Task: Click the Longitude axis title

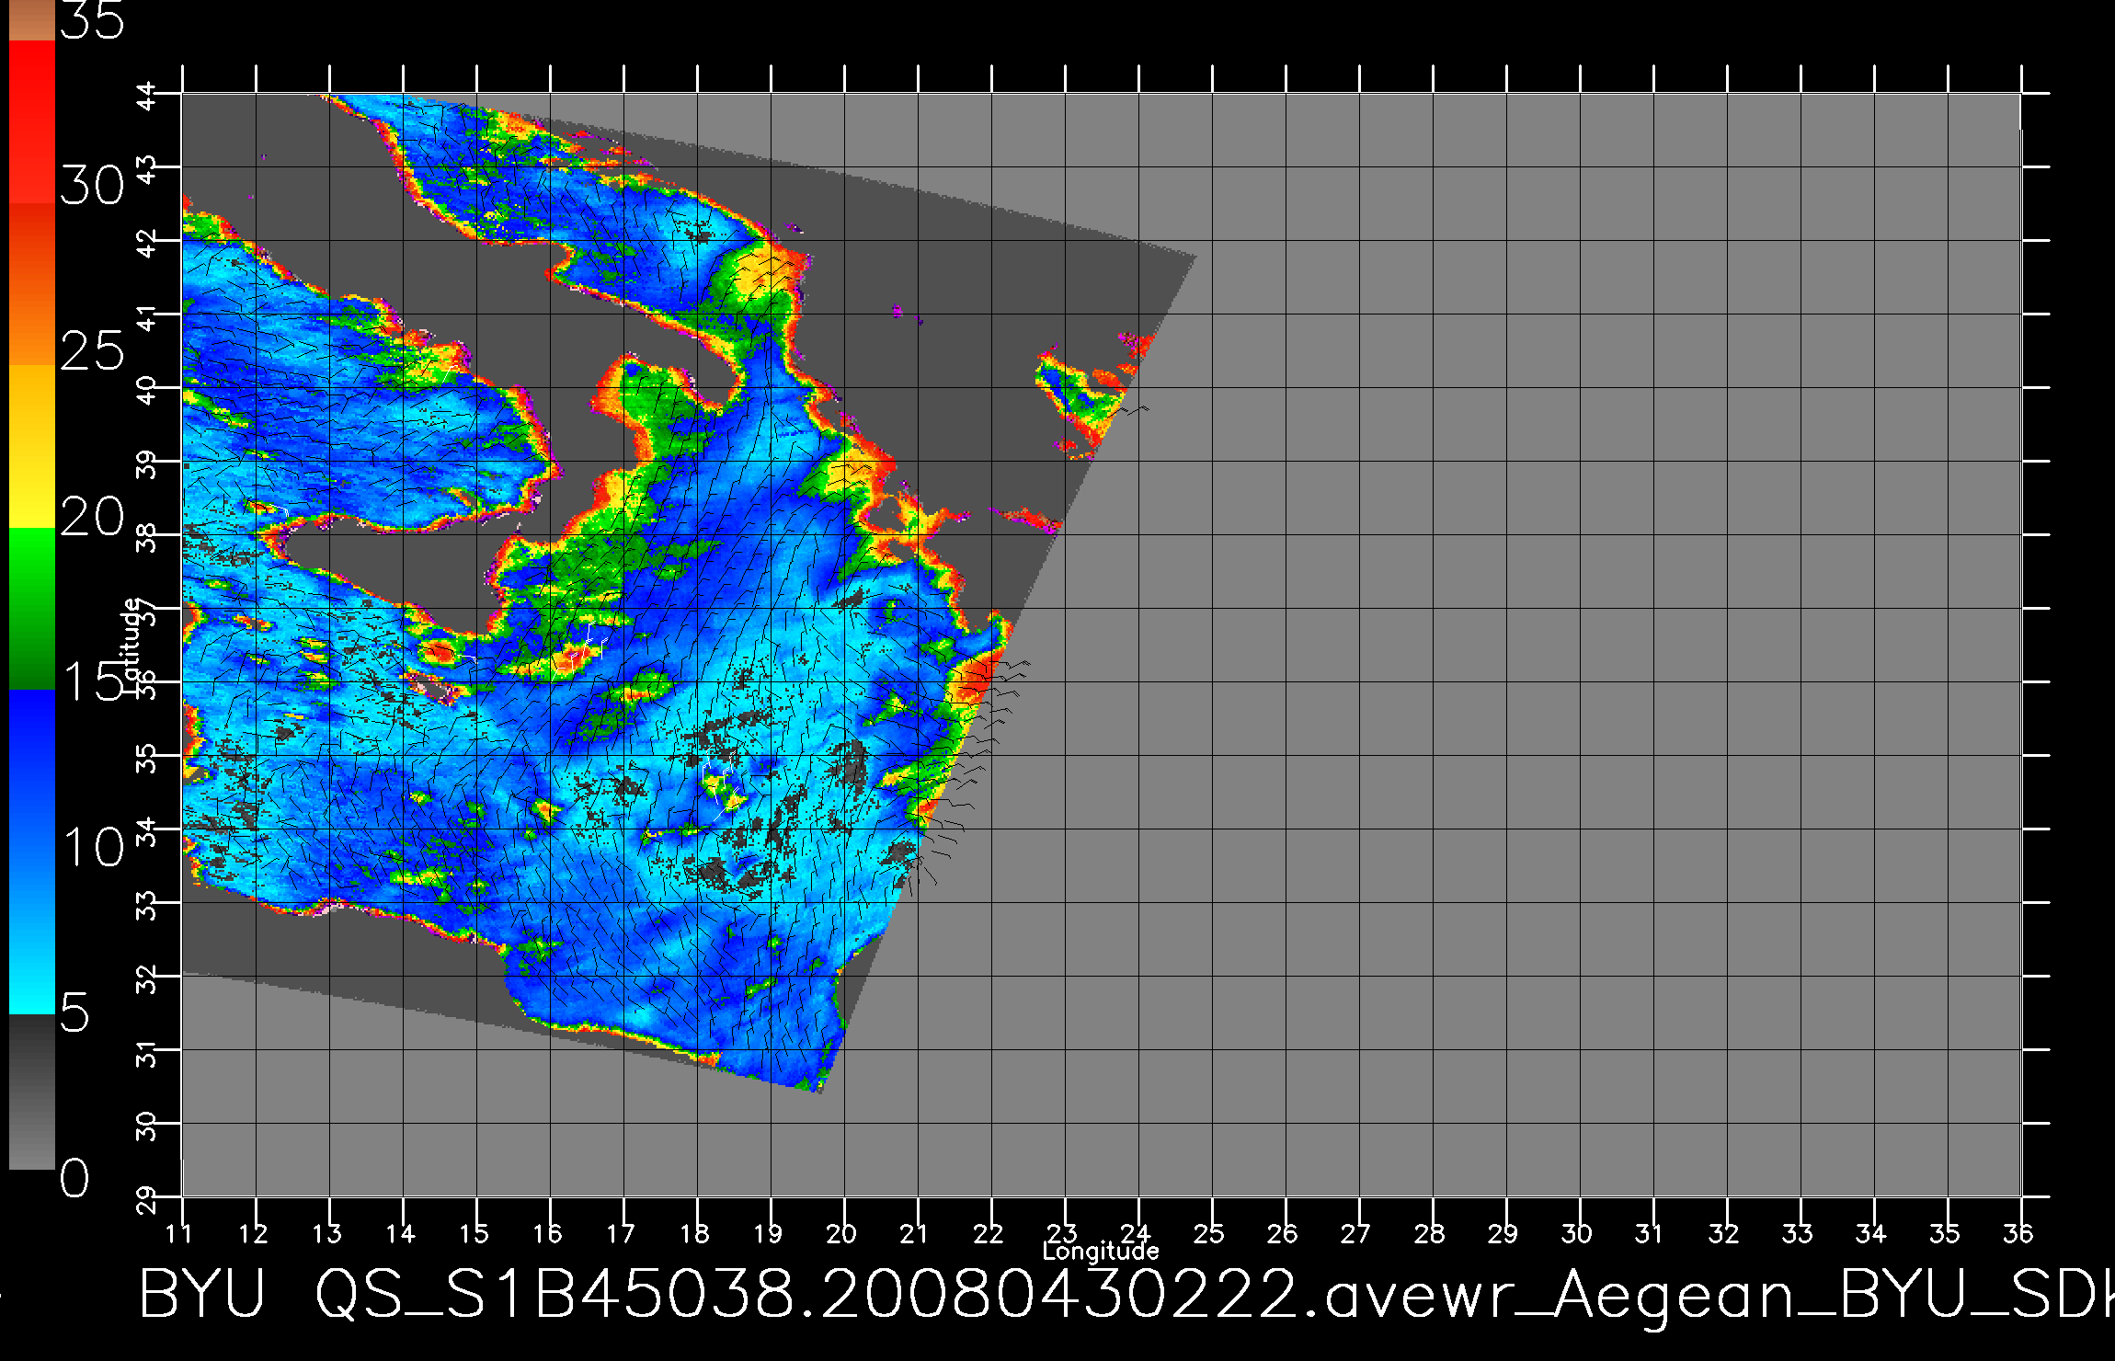Action: point(1101,1251)
